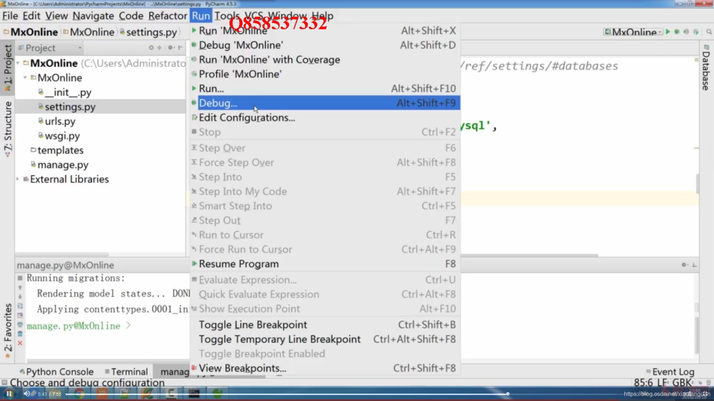Pause the video with the player button
The image size is (714, 401).
click(9, 394)
